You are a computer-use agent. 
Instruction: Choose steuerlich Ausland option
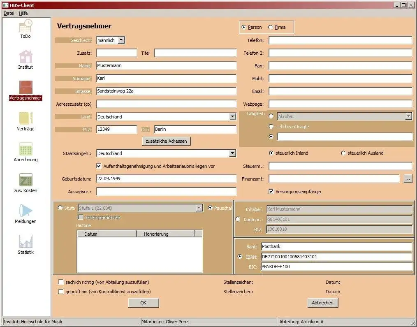pyautogui.click(x=343, y=153)
